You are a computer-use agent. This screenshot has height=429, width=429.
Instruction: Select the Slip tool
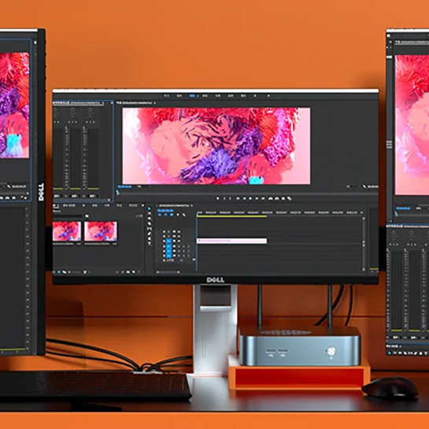coord(150,228)
